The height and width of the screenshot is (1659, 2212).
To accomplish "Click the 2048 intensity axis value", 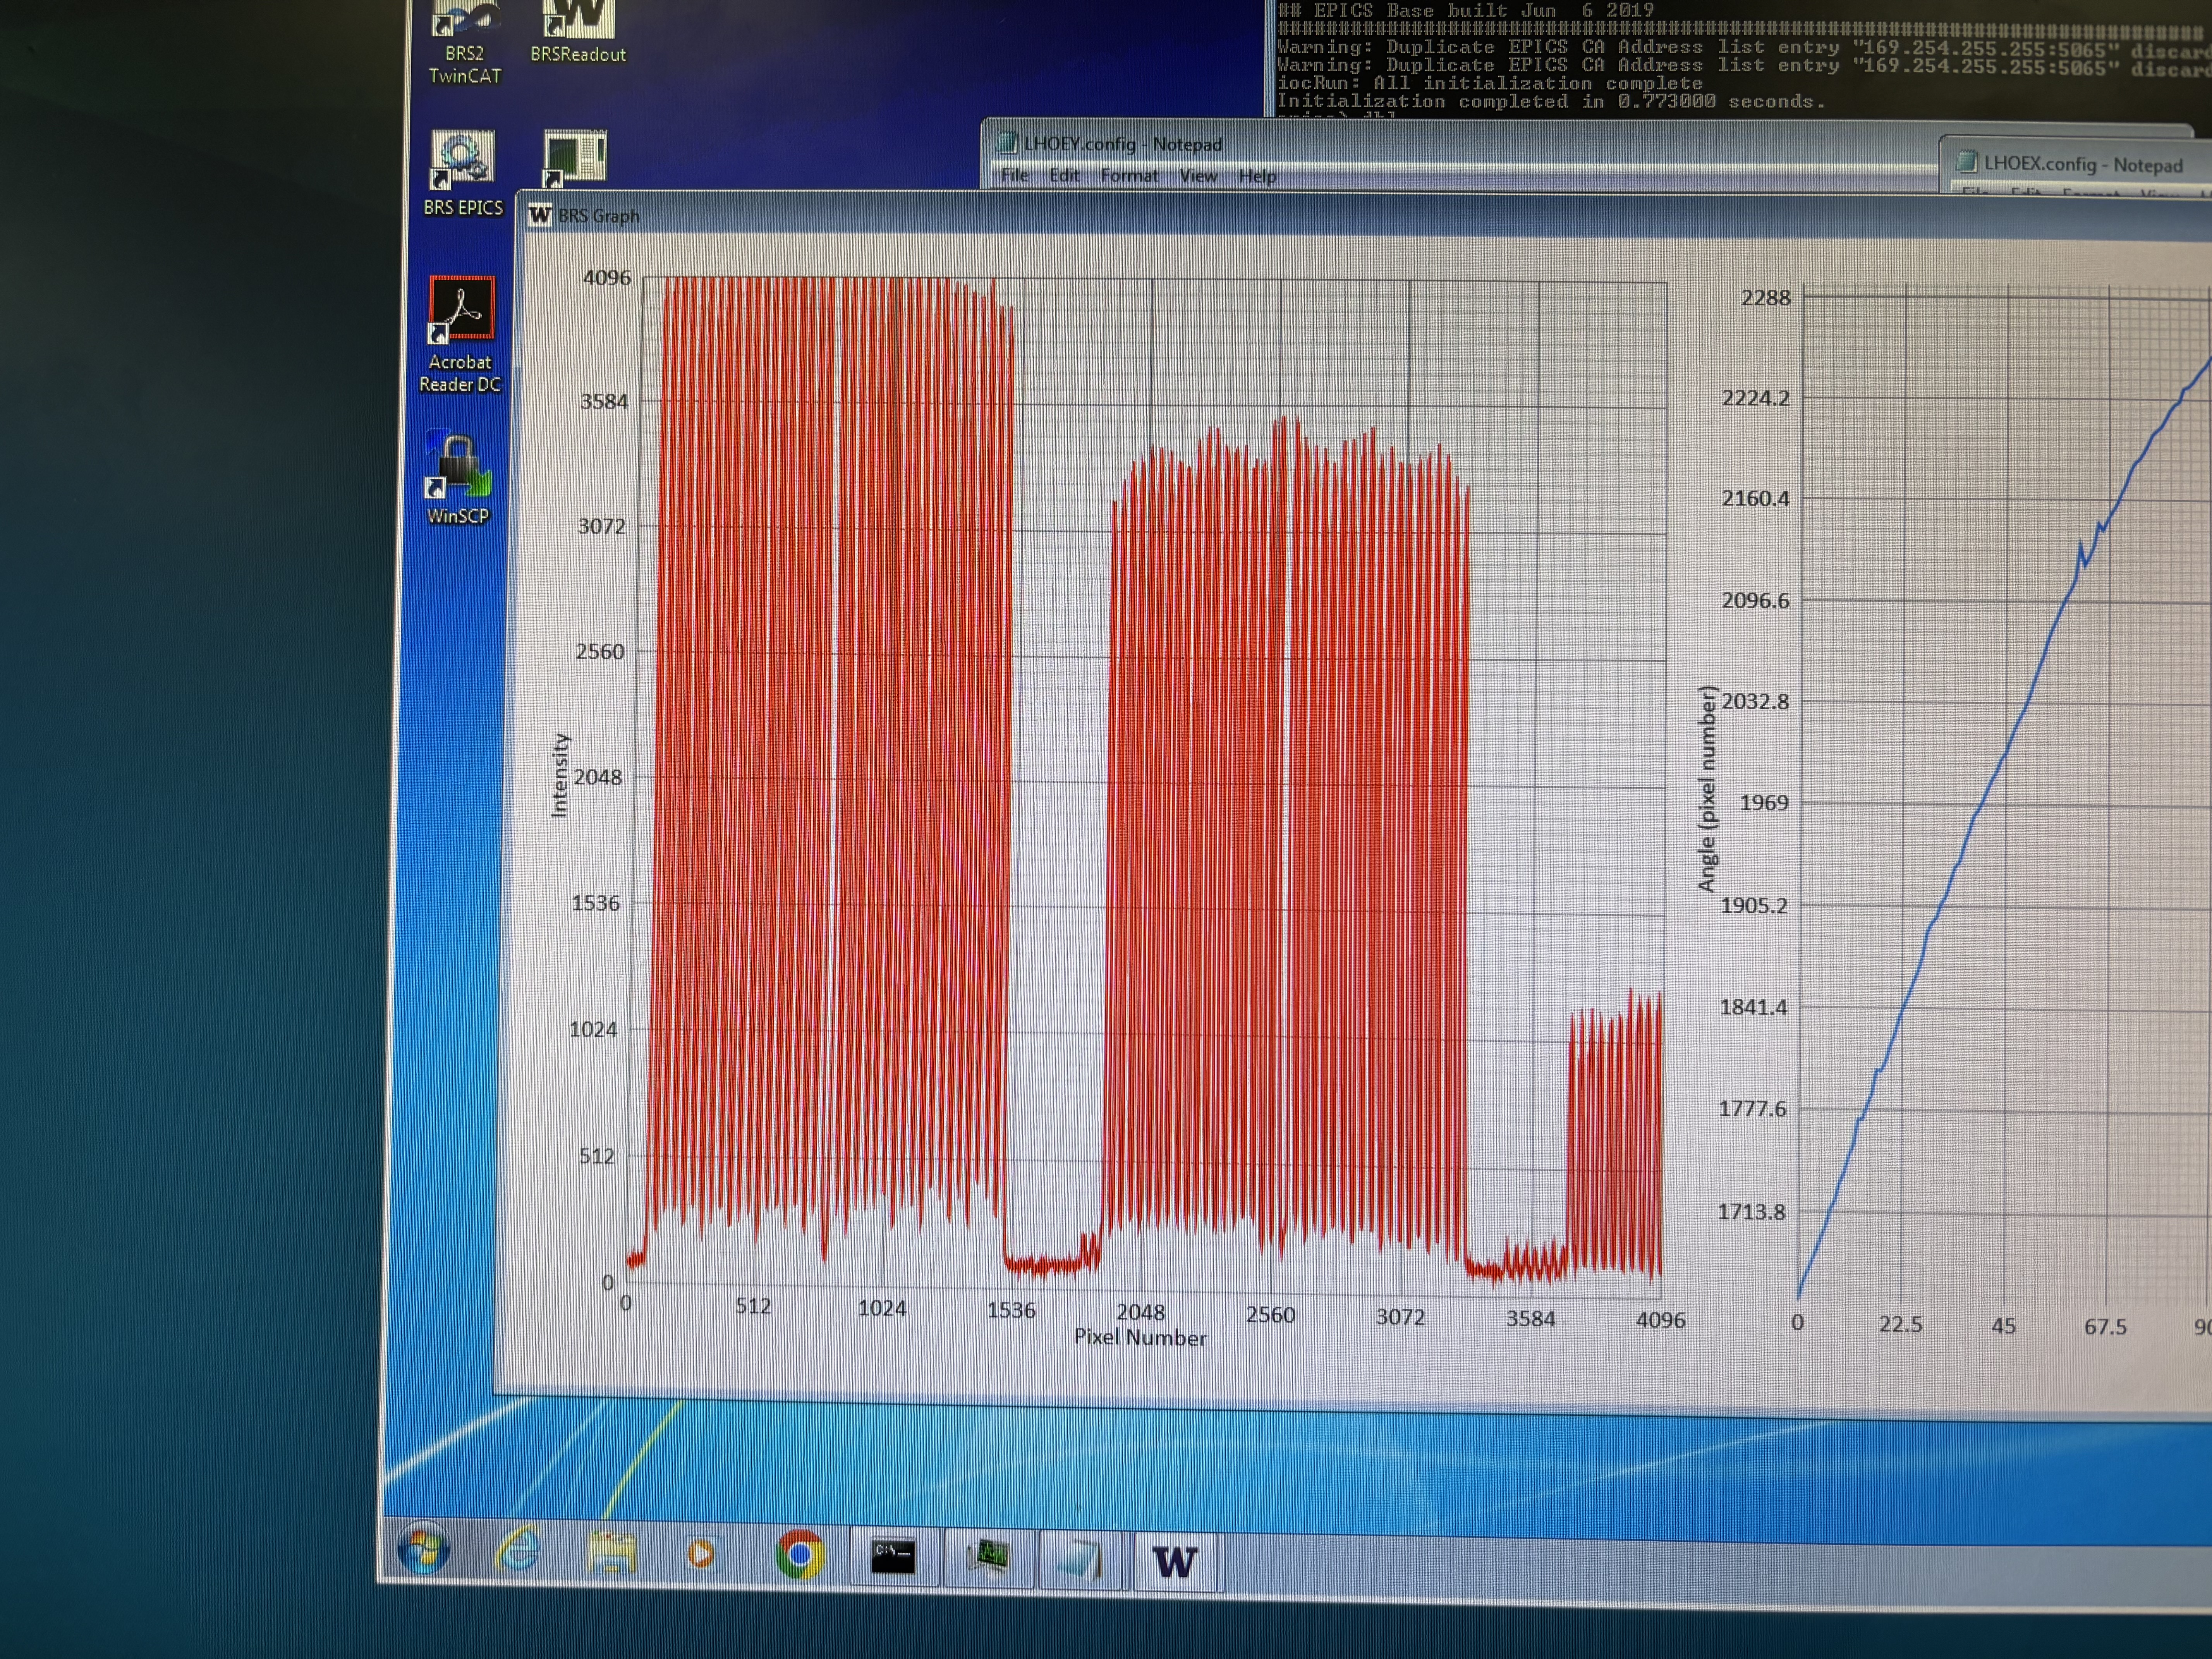I will coord(597,776).
